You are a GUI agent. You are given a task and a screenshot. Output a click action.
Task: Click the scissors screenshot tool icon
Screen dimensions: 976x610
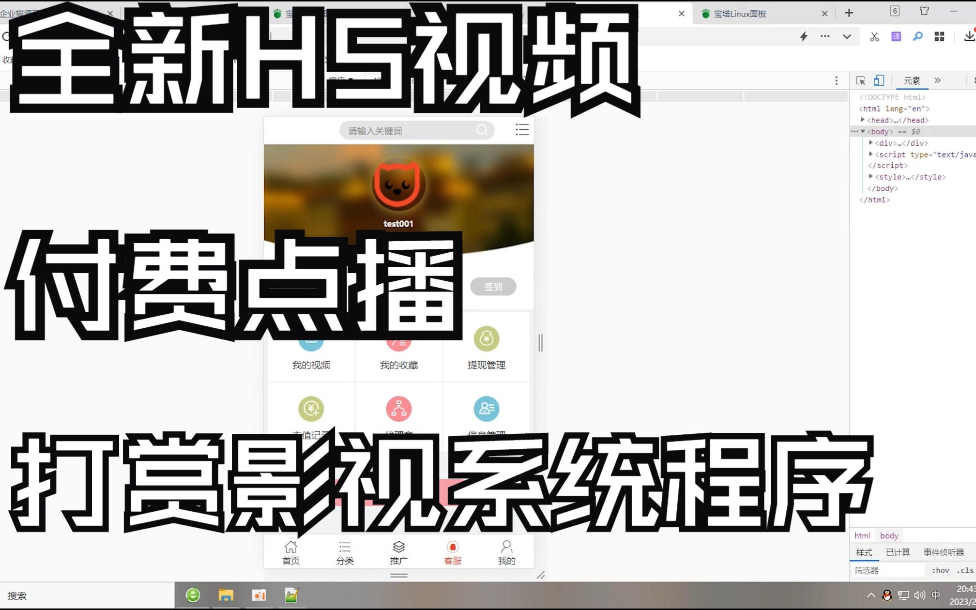874,37
